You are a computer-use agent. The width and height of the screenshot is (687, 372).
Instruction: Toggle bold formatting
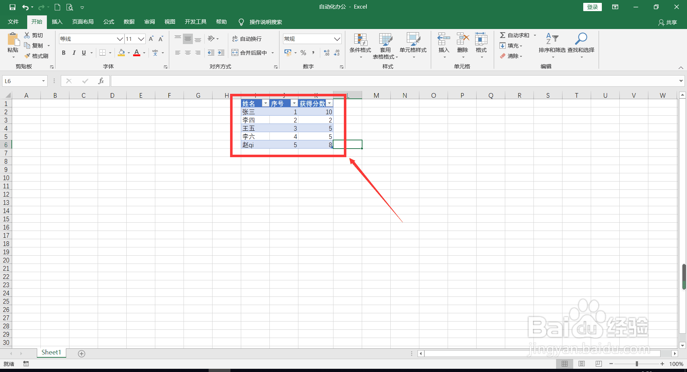64,53
